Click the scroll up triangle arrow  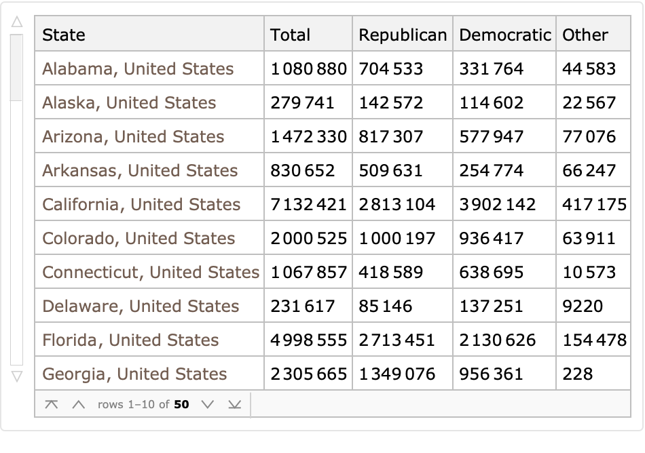(x=17, y=22)
